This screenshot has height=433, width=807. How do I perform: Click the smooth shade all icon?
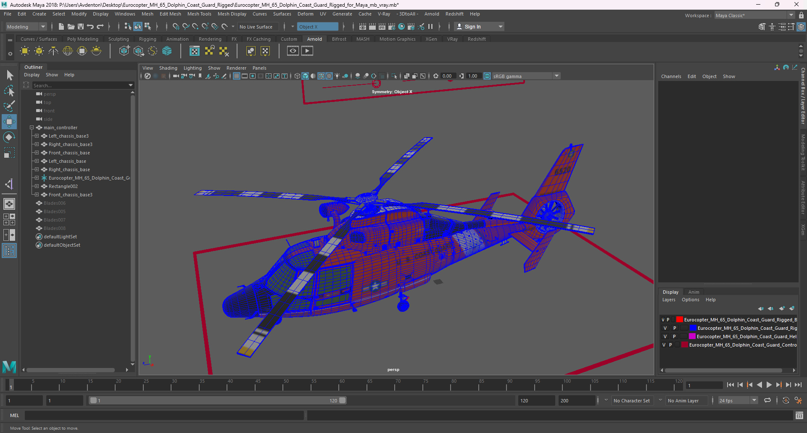coord(306,76)
